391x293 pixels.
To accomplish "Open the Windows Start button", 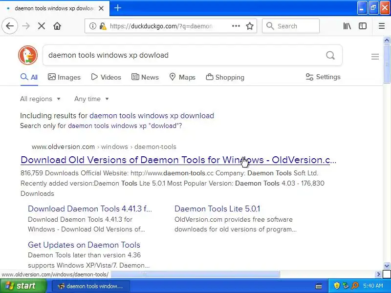I will 23,286.
